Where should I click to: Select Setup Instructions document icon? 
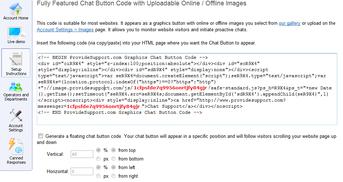pos(15,59)
